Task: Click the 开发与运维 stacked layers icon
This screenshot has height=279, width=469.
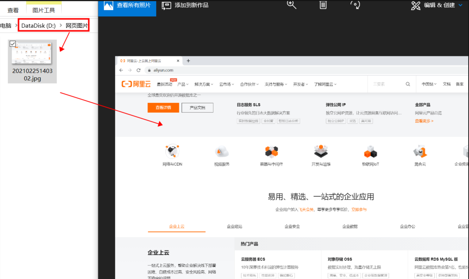Action: [x=321, y=151]
